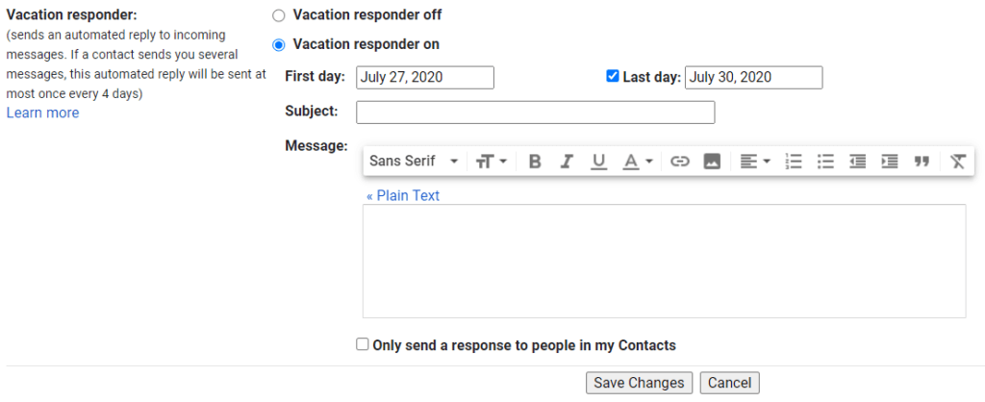Open the text size dropdown
Viewport: 985px width, 402px height.
[492, 162]
